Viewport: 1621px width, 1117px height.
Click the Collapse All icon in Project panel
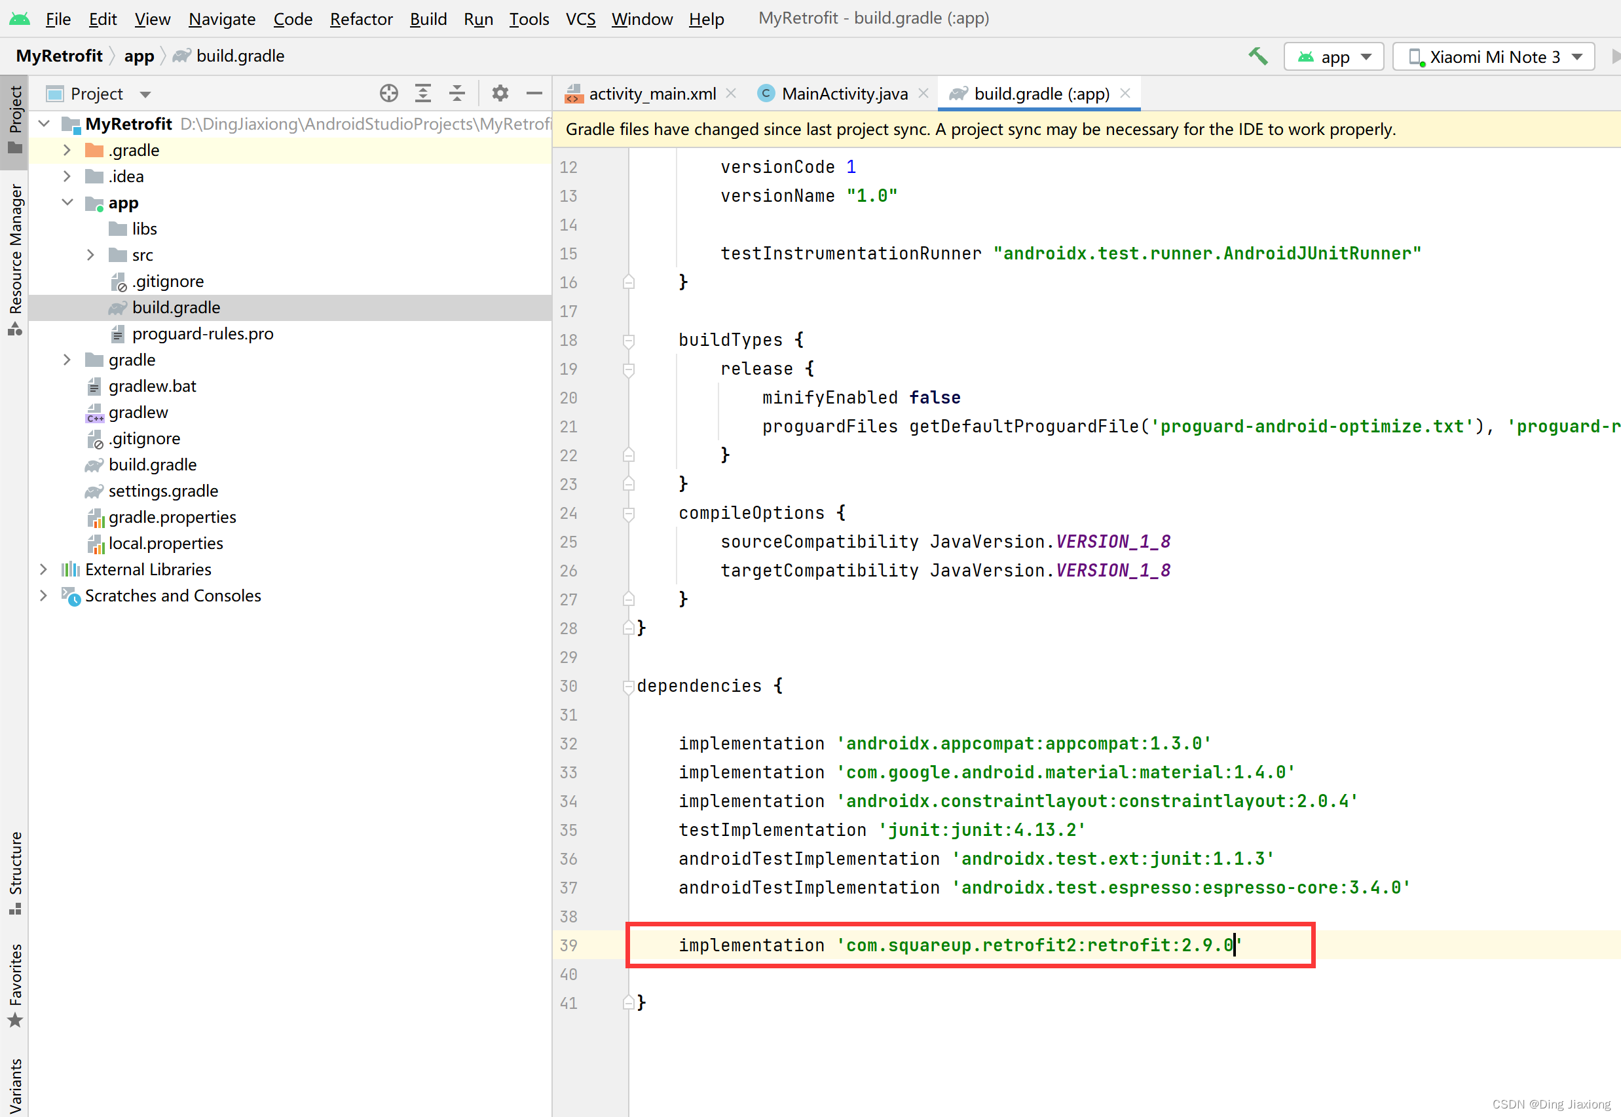[x=457, y=93]
